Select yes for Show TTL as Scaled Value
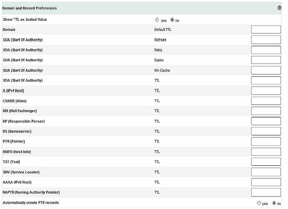This screenshot has height=209, width=288. click(157, 20)
